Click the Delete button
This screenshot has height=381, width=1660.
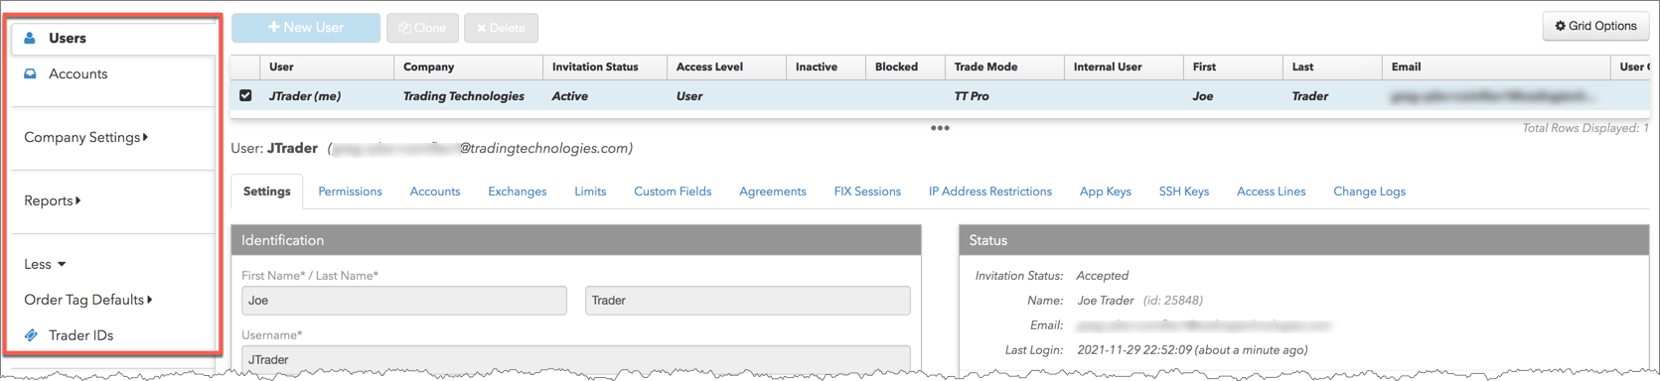point(501,28)
